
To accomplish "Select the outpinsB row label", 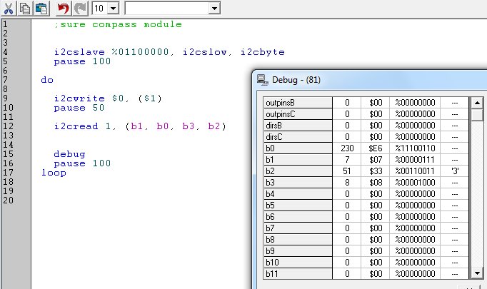I will pos(297,103).
